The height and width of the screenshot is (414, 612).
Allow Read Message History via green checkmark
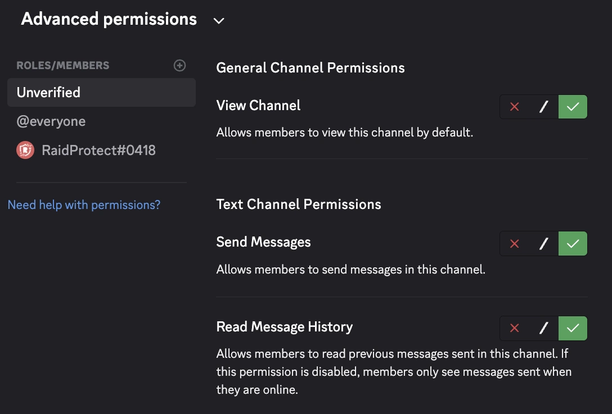click(572, 328)
